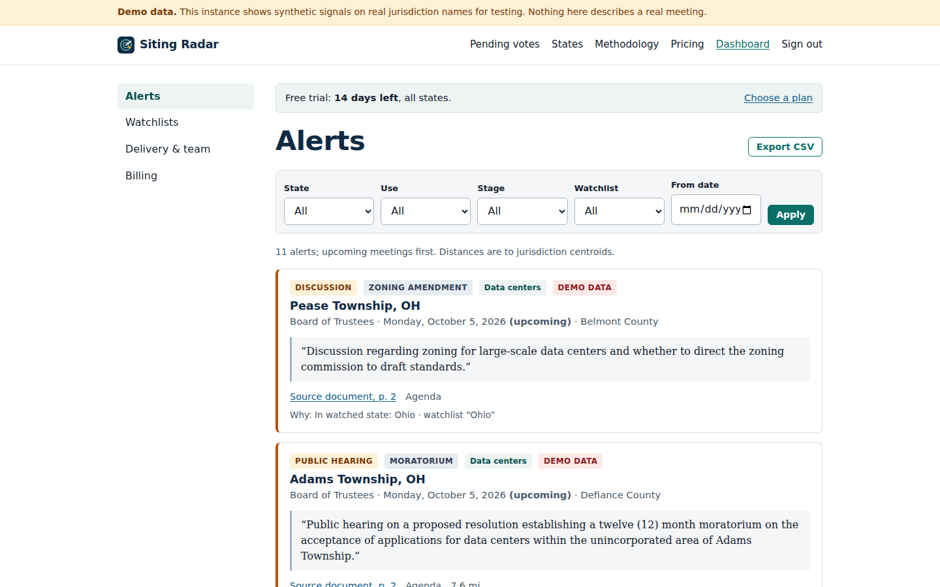Click the ZONING AMENDMENT tag
The height and width of the screenshot is (587, 940).
418,288
